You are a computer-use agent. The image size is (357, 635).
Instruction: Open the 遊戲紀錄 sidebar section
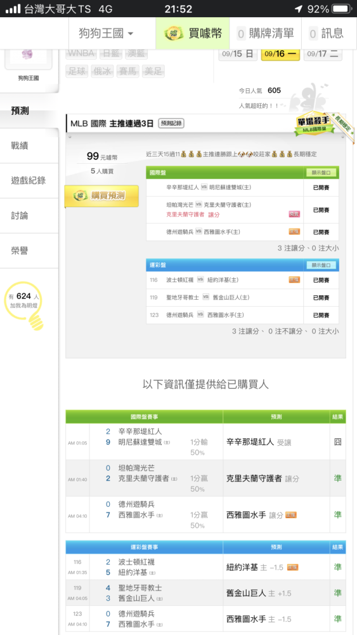pos(29,180)
